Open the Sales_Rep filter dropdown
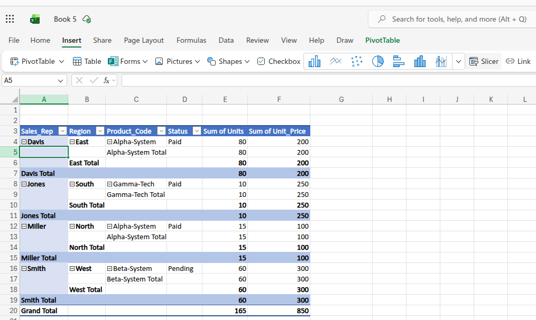This screenshot has height=320, width=536. (62, 131)
